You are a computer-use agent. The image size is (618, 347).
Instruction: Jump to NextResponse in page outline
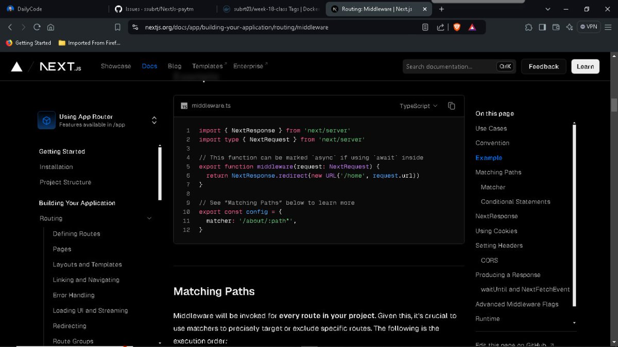tap(496, 216)
